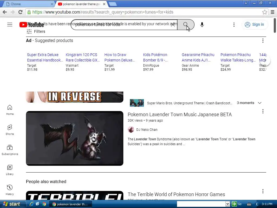Open Subscriptions in YouTube sidebar
Image resolution: width=277 pixels, height=208 pixels.
coord(10,150)
